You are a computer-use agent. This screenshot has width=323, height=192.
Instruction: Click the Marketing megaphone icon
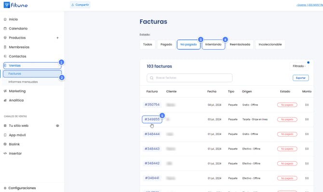[x=5, y=91]
